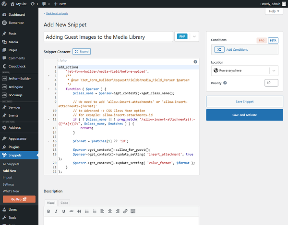Open the PHP code type dropdown

tap(187, 36)
